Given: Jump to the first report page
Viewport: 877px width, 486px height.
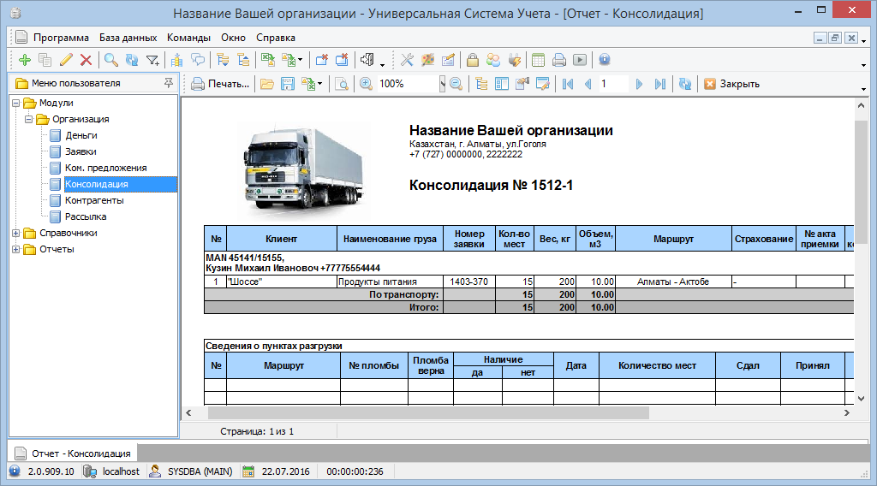Looking at the screenshot, I should tap(567, 84).
